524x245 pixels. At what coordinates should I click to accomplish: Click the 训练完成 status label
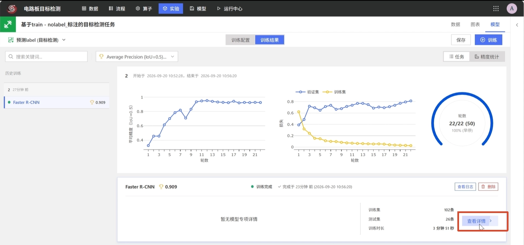click(x=261, y=187)
